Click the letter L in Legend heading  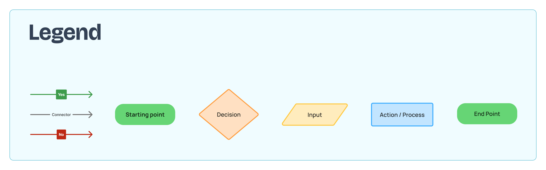[34, 32]
